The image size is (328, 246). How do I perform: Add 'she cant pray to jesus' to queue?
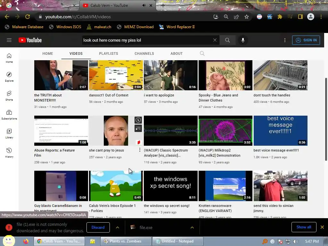click(138, 128)
